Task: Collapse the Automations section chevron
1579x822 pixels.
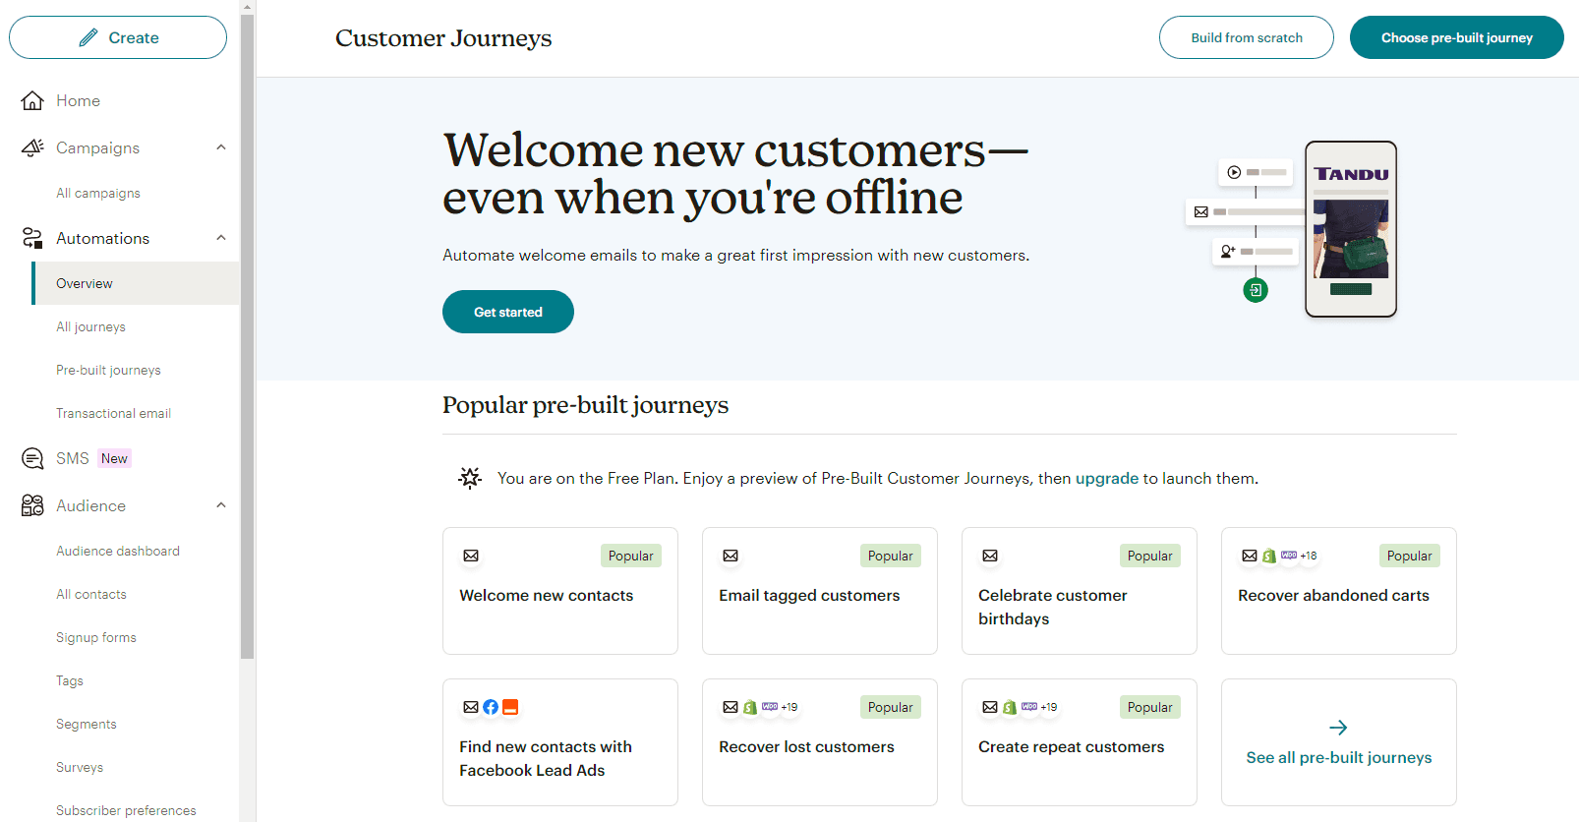Action: pyautogui.click(x=221, y=238)
